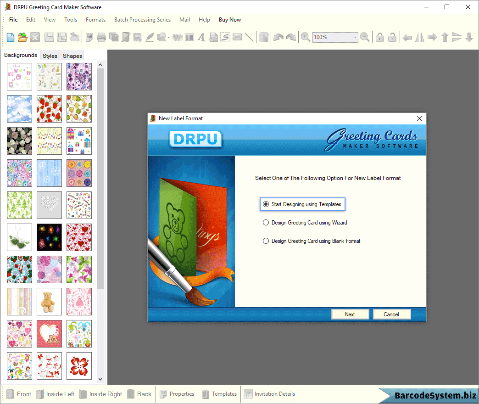Viewport: 479px width, 404px height.
Task: Flip horizontally with the mirrored triangles icon
Action: tap(420, 37)
